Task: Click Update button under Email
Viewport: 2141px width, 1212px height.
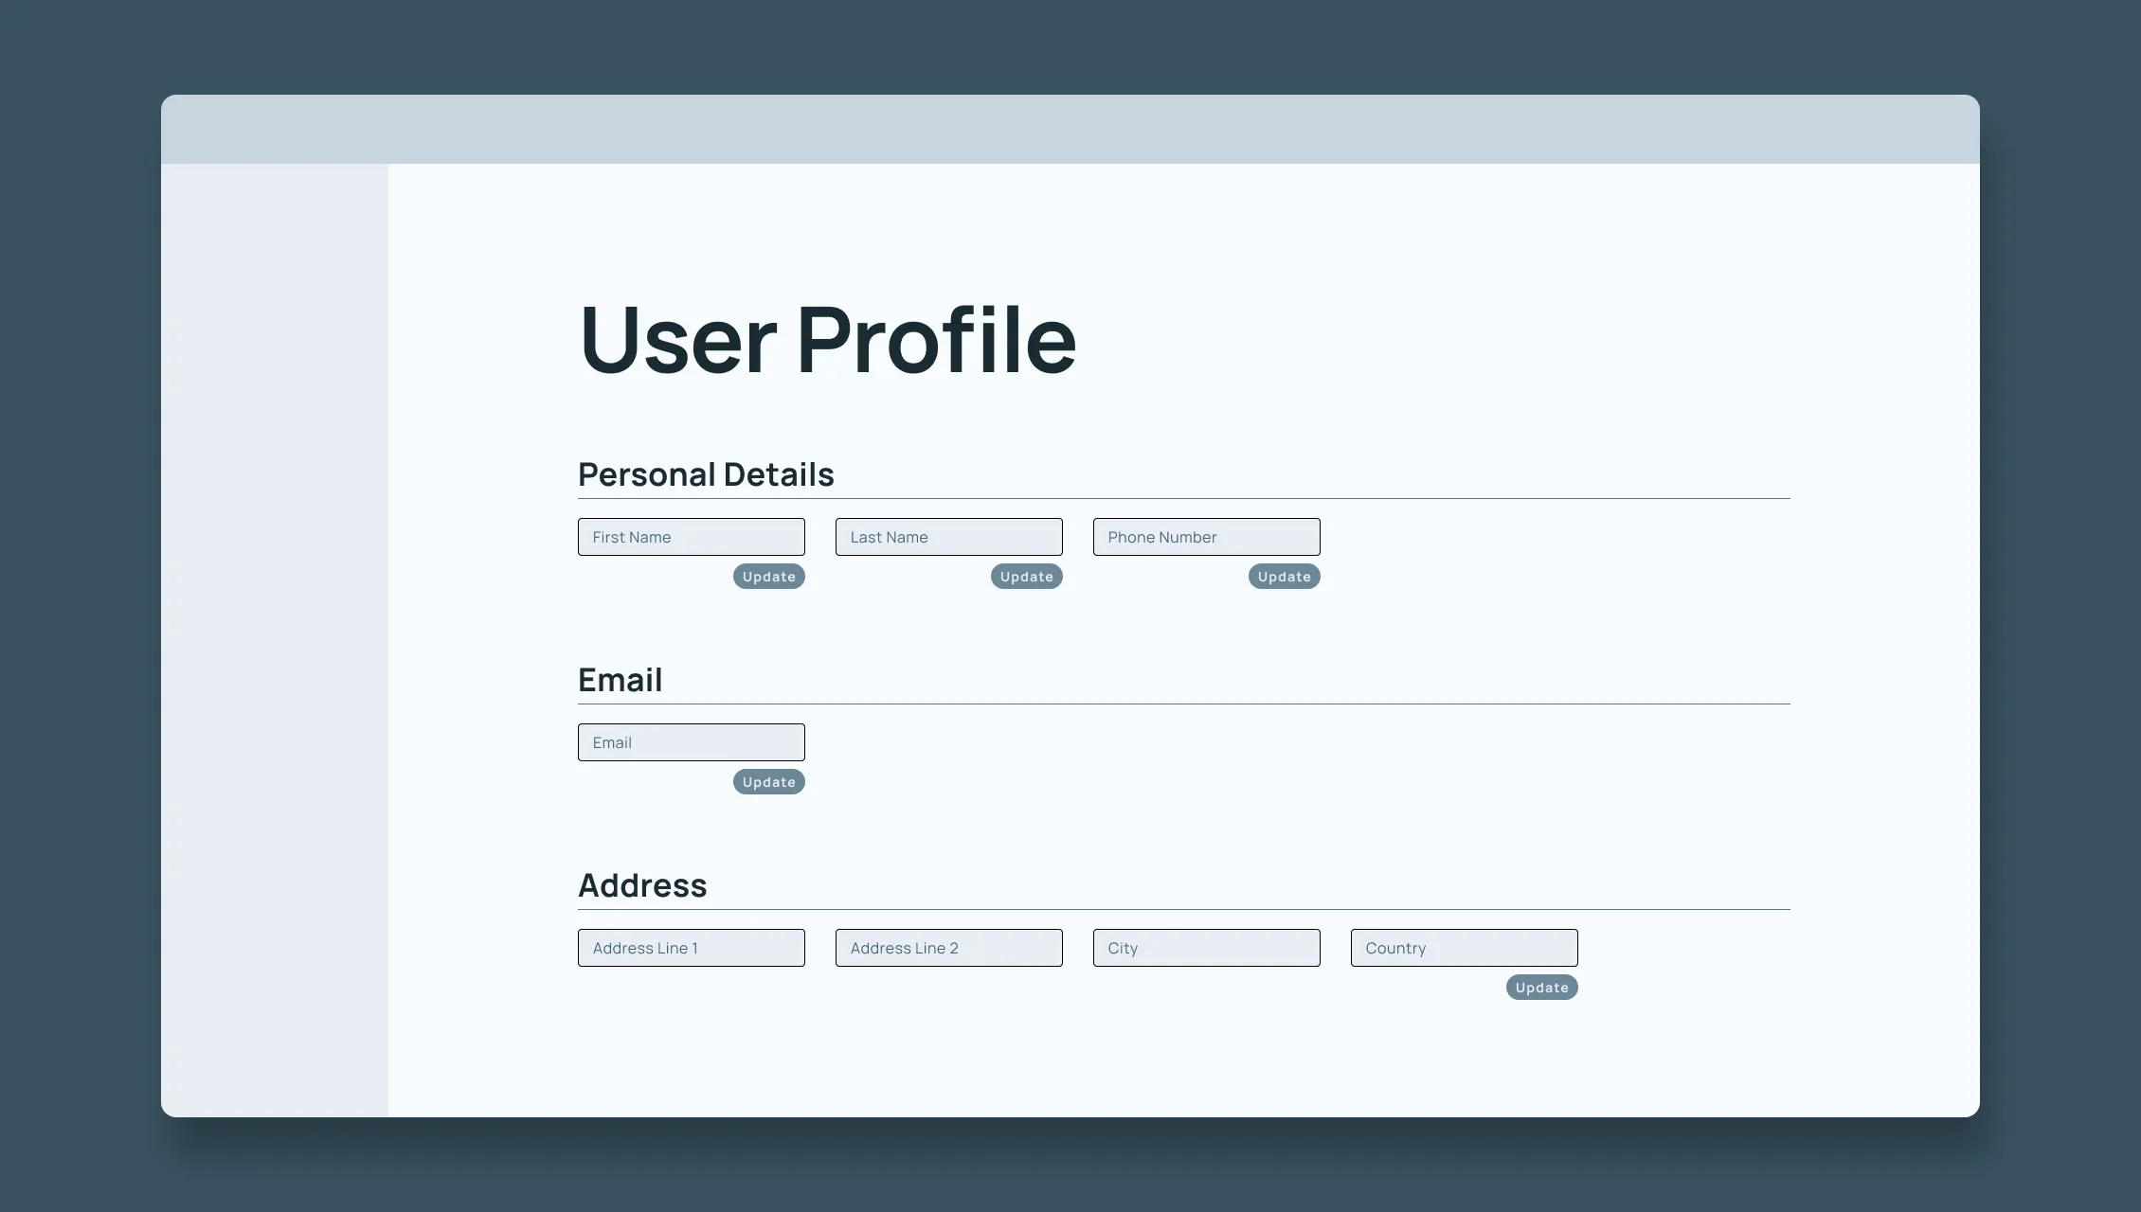Action: [x=767, y=781]
